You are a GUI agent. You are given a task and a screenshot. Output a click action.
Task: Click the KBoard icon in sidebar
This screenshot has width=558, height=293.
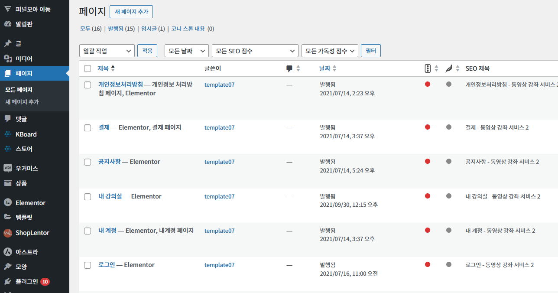point(7,134)
